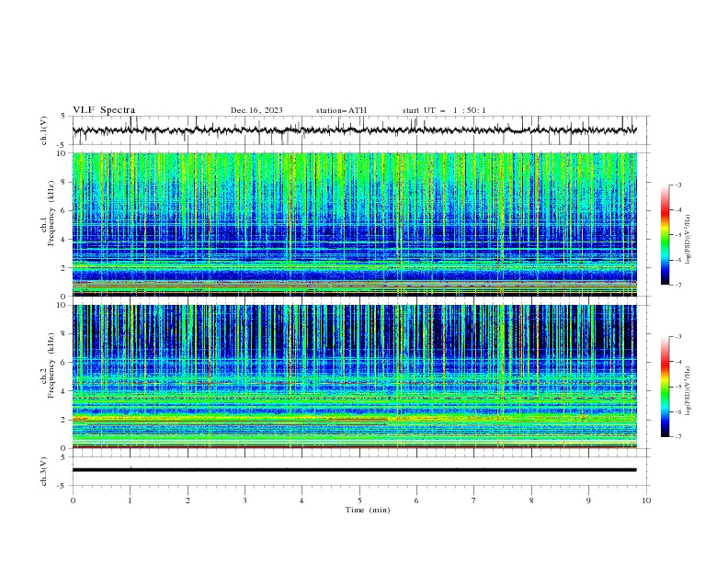Click the "8" frequency tick on ch.1 spectrogram
This screenshot has height=562, width=728.
pos(63,182)
